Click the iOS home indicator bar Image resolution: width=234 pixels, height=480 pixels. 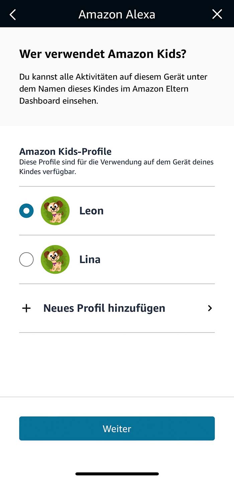tap(117, 474)
